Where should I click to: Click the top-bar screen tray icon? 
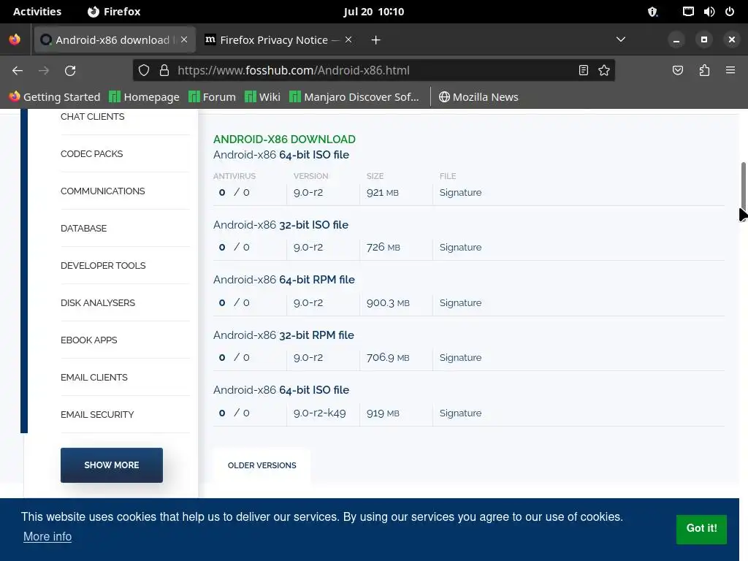[x=688, y=12]
